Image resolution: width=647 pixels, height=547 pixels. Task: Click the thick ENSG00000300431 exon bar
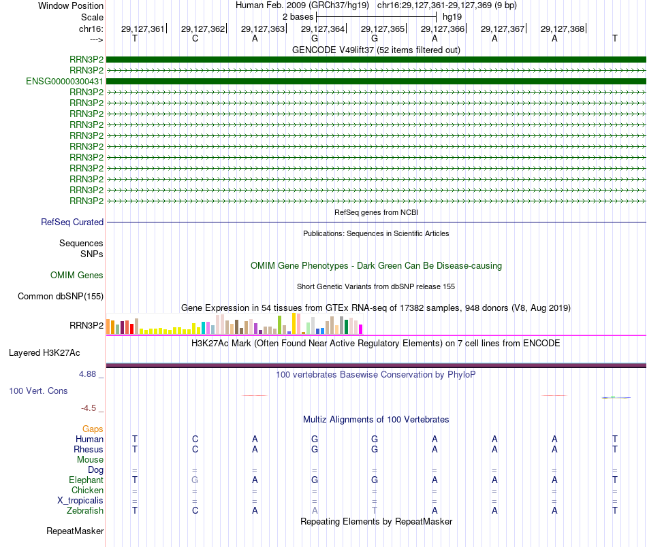[376, 81]
